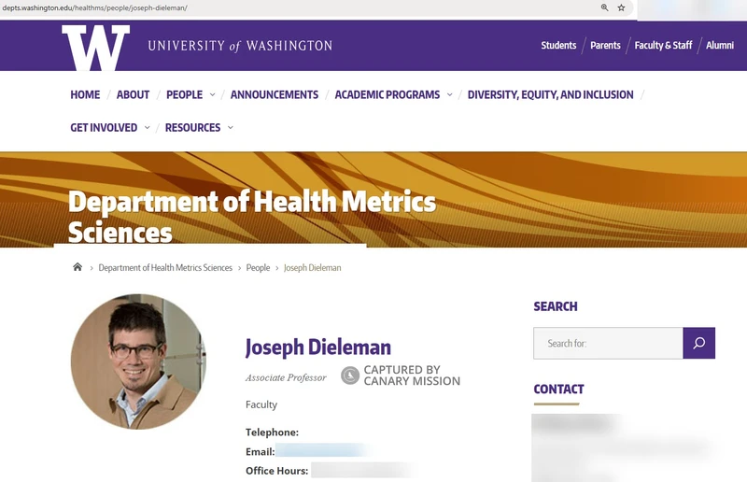Open the Alumni link in the header
The height and width of the screenshot is (482, 747).
719,45
